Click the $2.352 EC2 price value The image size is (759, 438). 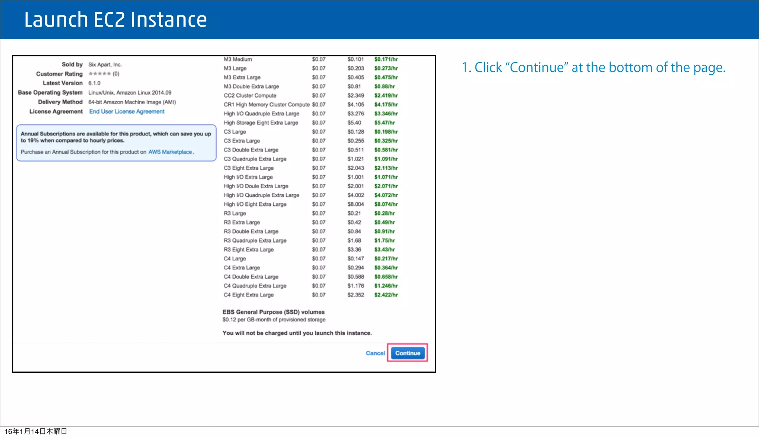click(355, 295)
